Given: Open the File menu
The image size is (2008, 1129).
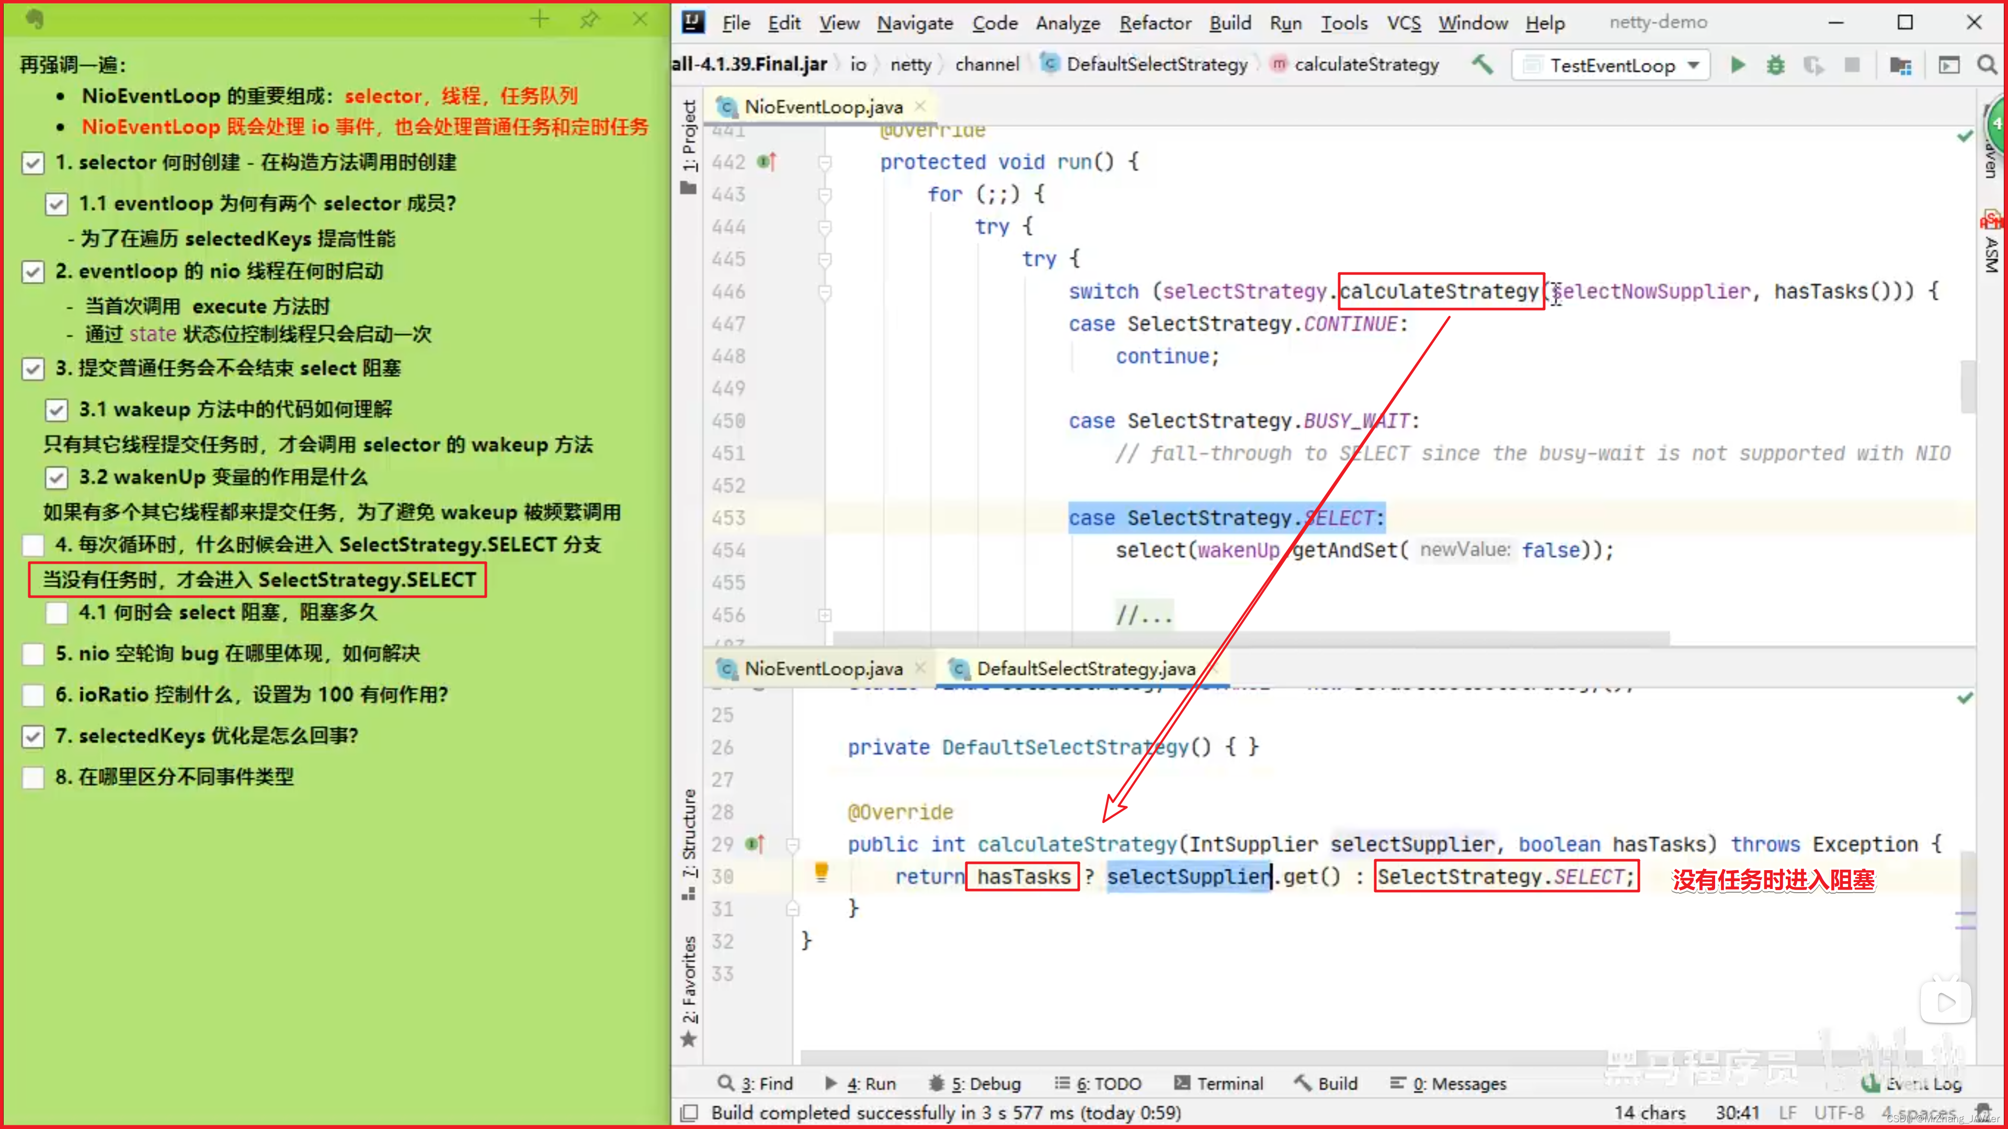Looking at the screenshot, I should pos(735,22).
